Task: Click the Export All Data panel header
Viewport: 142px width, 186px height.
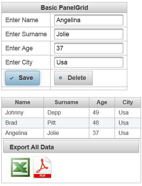Action: (x=71, y=147)
